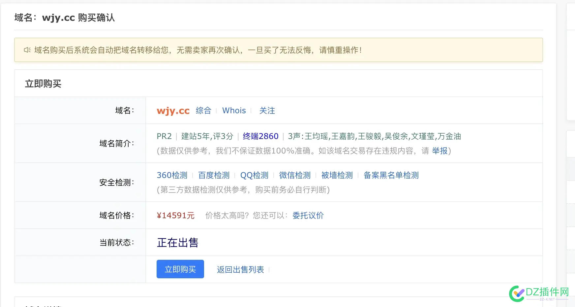Click the 建站5年,评3分 text
Image resolution: width=575 pixels, height=307 pixels.
click(x=207, y=136)
